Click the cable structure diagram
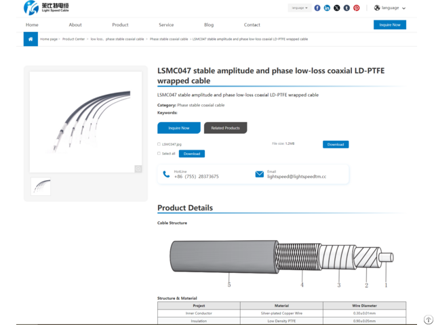The width and height of the screenshot is (434, 325). 281,263
